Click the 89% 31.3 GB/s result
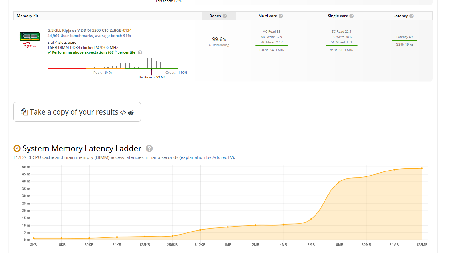The width and height of the screenshot is (466, 253). click(342, 50)
